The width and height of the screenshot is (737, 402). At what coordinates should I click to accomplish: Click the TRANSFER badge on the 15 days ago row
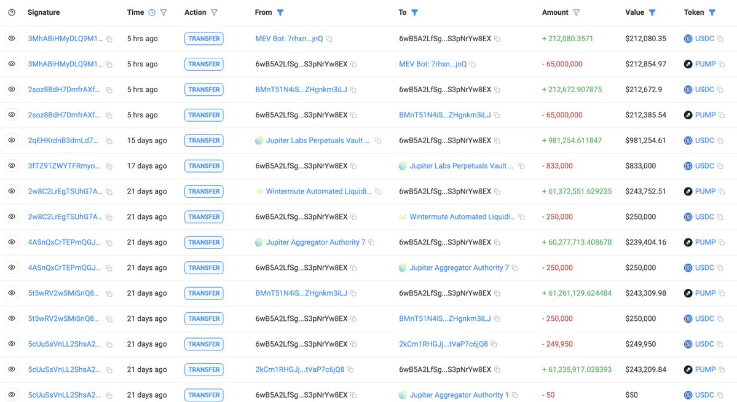click(x=203, y=140)
